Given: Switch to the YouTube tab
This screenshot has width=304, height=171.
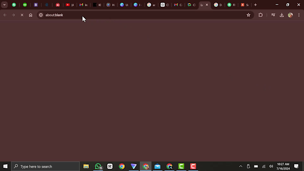Looking at the screenshot, I should 70,5.
